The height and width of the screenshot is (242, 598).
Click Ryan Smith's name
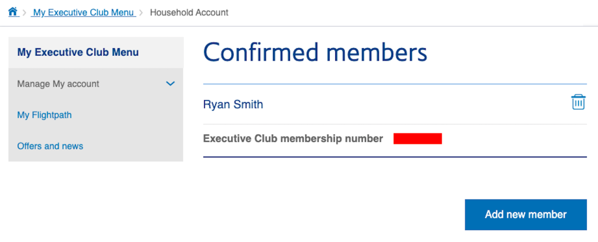tap(233, 104)
